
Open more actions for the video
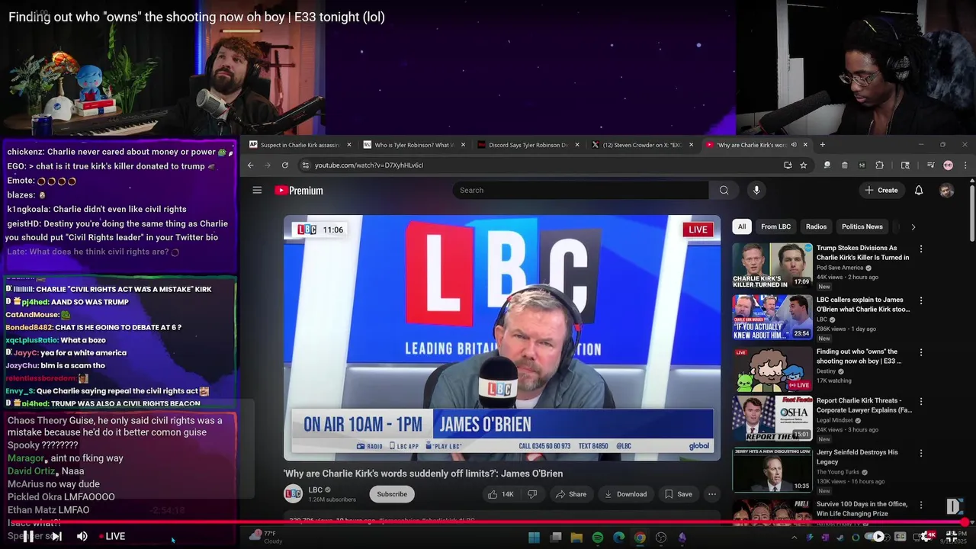711,494
